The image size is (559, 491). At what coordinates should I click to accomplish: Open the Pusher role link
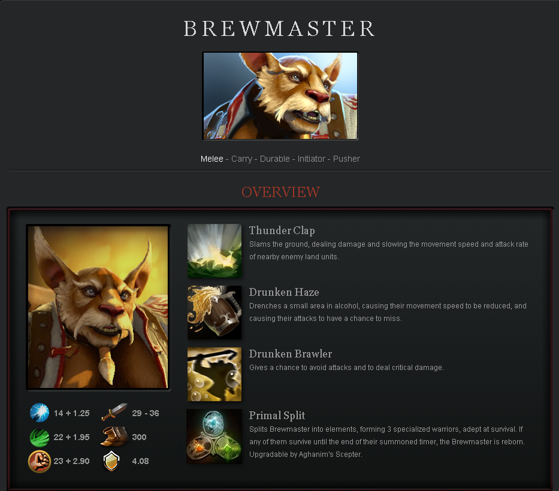coord(346,159)
